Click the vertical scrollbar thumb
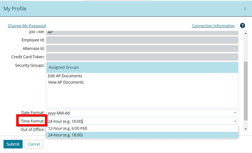Image resolution: width=252 pixels, height=153 pixels. tap(246, 90)
